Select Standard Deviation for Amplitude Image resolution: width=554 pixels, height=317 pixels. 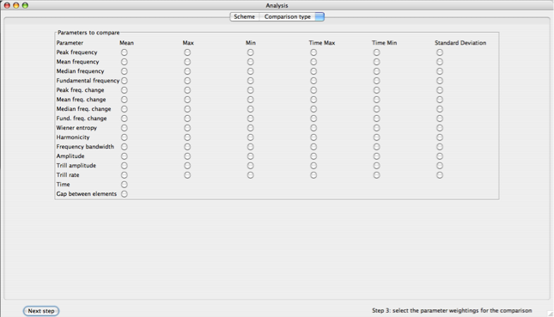click(x=440, y=156)
